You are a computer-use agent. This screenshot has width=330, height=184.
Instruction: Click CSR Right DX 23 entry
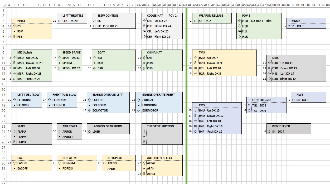click(x=164, y=37)
